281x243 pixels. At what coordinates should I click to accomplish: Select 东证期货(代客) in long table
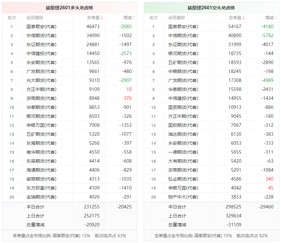[x=41, y=45]
